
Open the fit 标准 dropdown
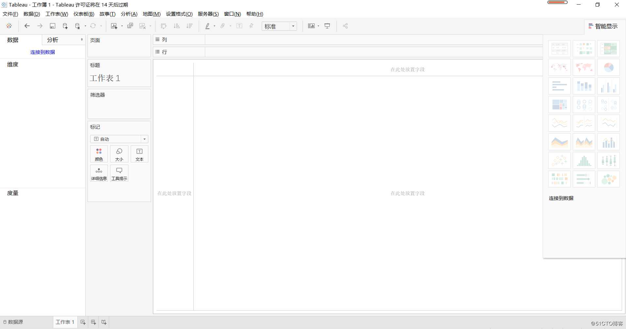[279, 26]
